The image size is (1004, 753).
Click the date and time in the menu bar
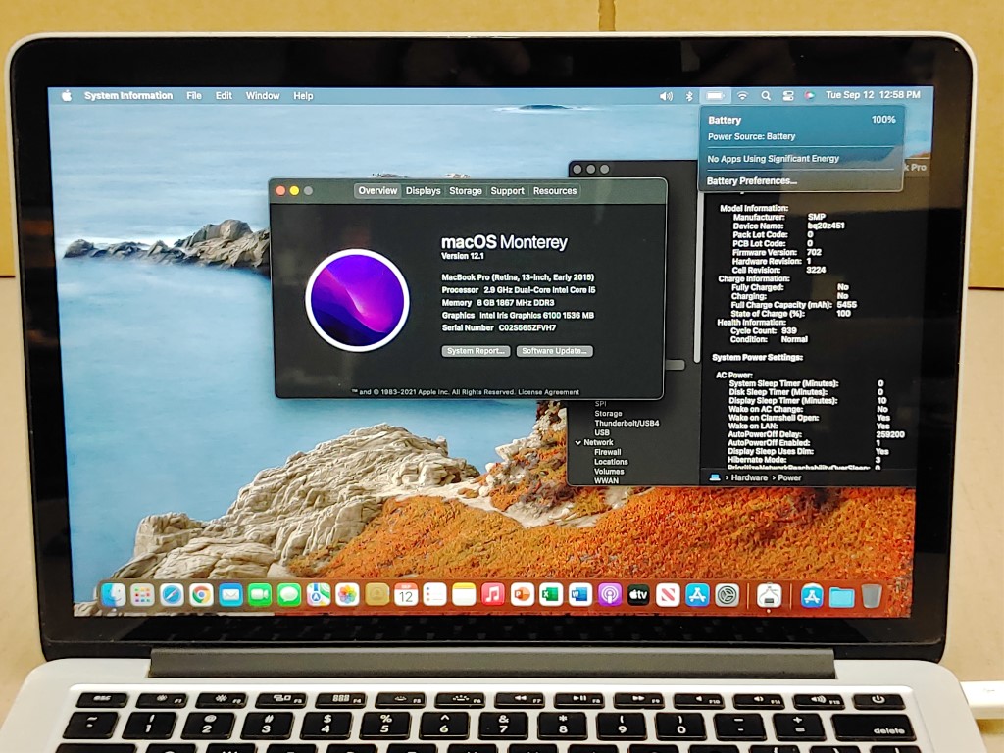point(873,95)
